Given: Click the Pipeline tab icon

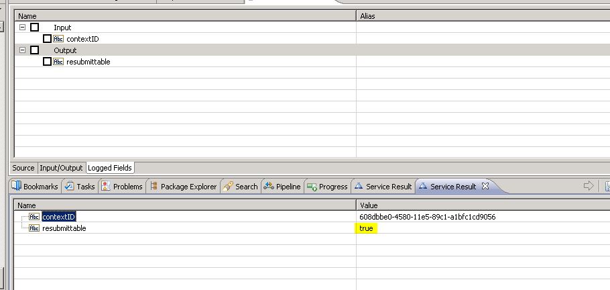Looking at the screenshot, I should (268, 187).
